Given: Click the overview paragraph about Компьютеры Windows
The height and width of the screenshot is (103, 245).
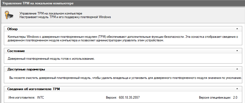Looking at the screenshot, I should (123, 39).
